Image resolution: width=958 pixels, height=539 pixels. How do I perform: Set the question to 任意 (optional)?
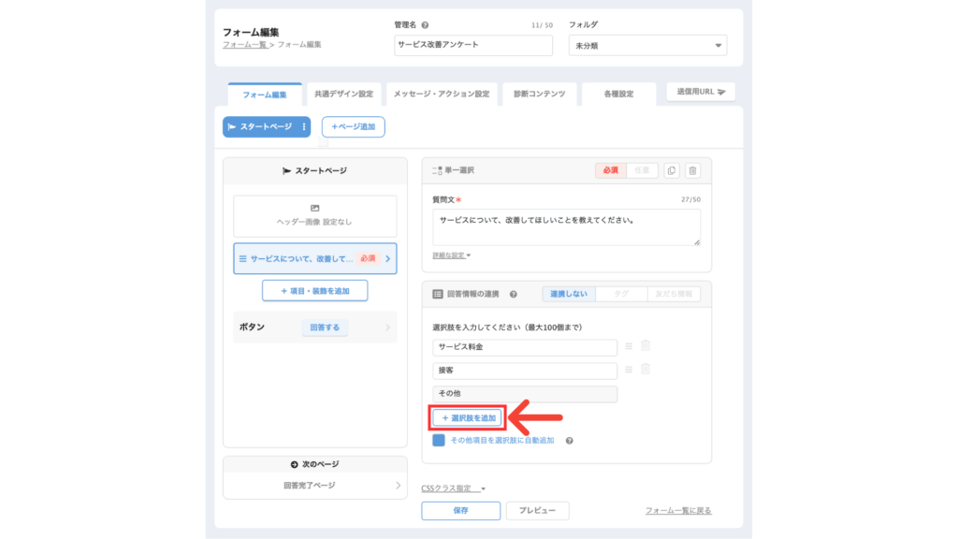click(x=642, y=170)
